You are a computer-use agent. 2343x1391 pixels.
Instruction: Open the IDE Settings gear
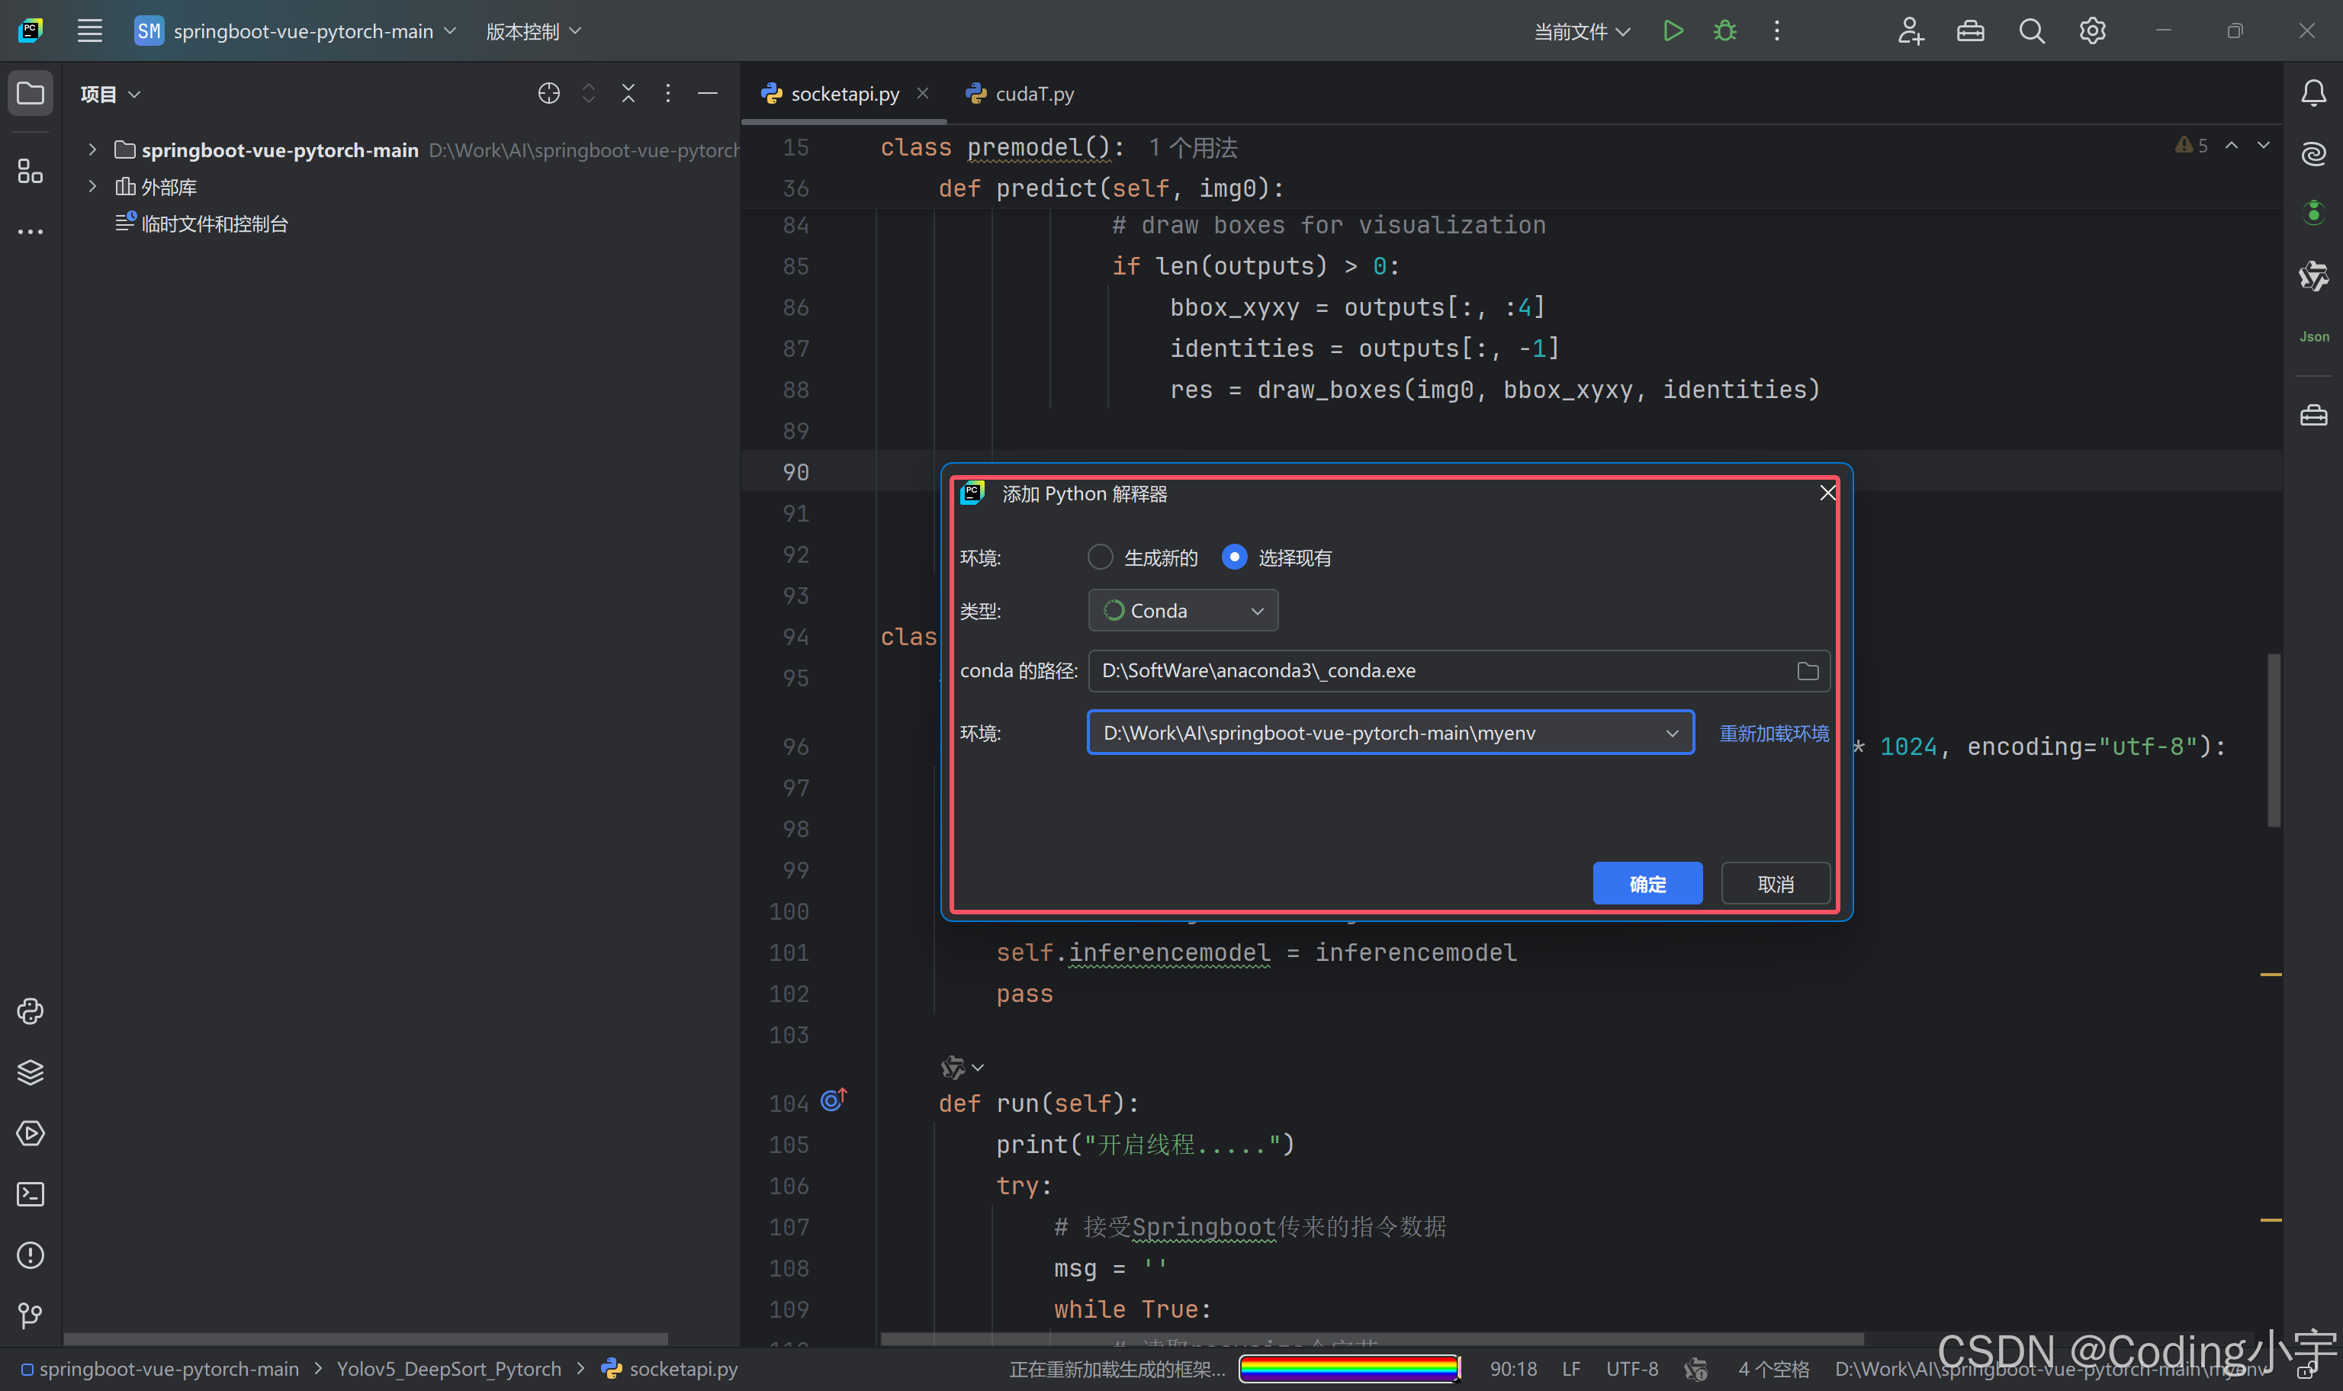tap(2093, 30)
